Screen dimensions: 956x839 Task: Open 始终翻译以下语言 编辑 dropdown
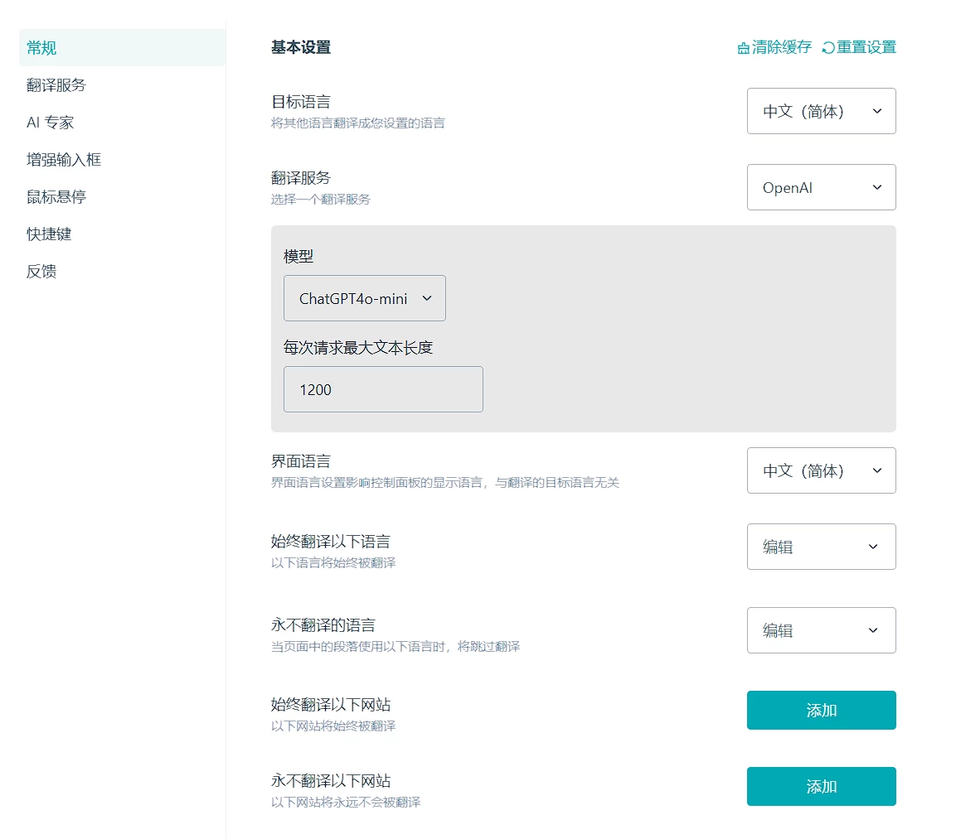click(x=821, y=547)
